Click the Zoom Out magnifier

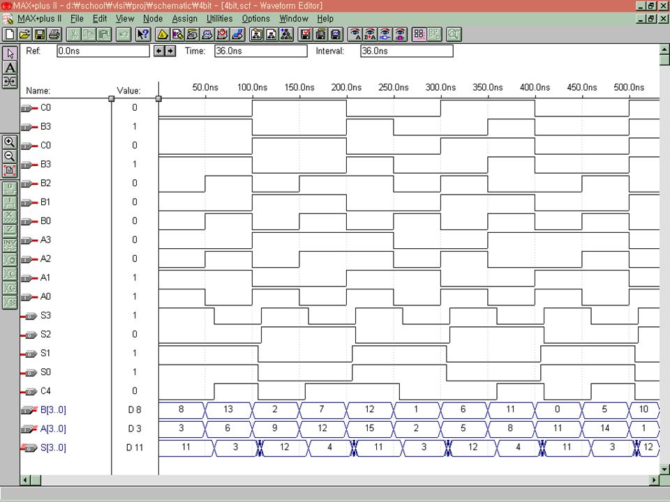coord(10,155)
